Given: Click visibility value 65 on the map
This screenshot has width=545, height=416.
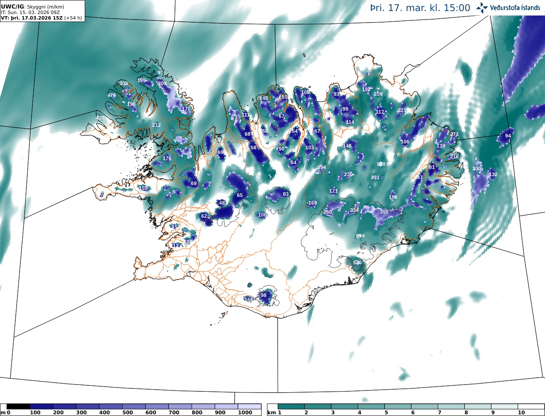Looking at the screenshot, I should (x=240, y=195).
